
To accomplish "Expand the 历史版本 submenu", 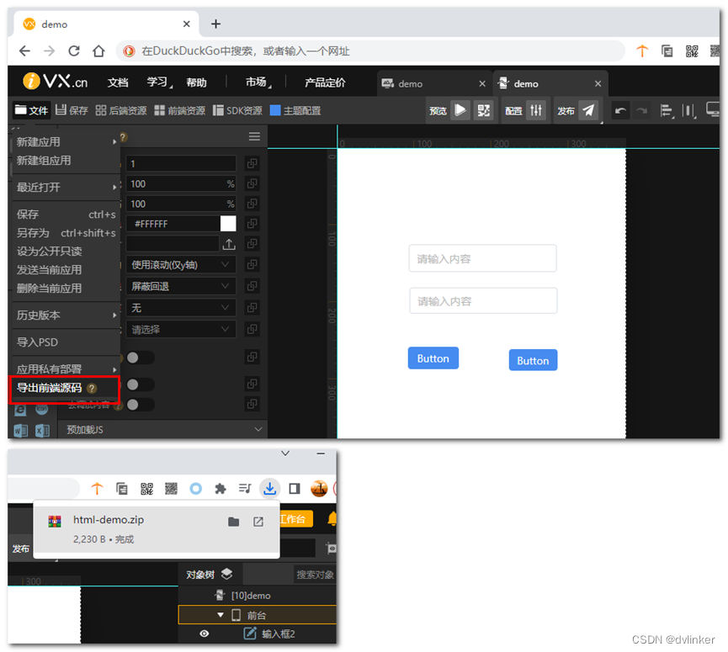I will click(66, 315).
